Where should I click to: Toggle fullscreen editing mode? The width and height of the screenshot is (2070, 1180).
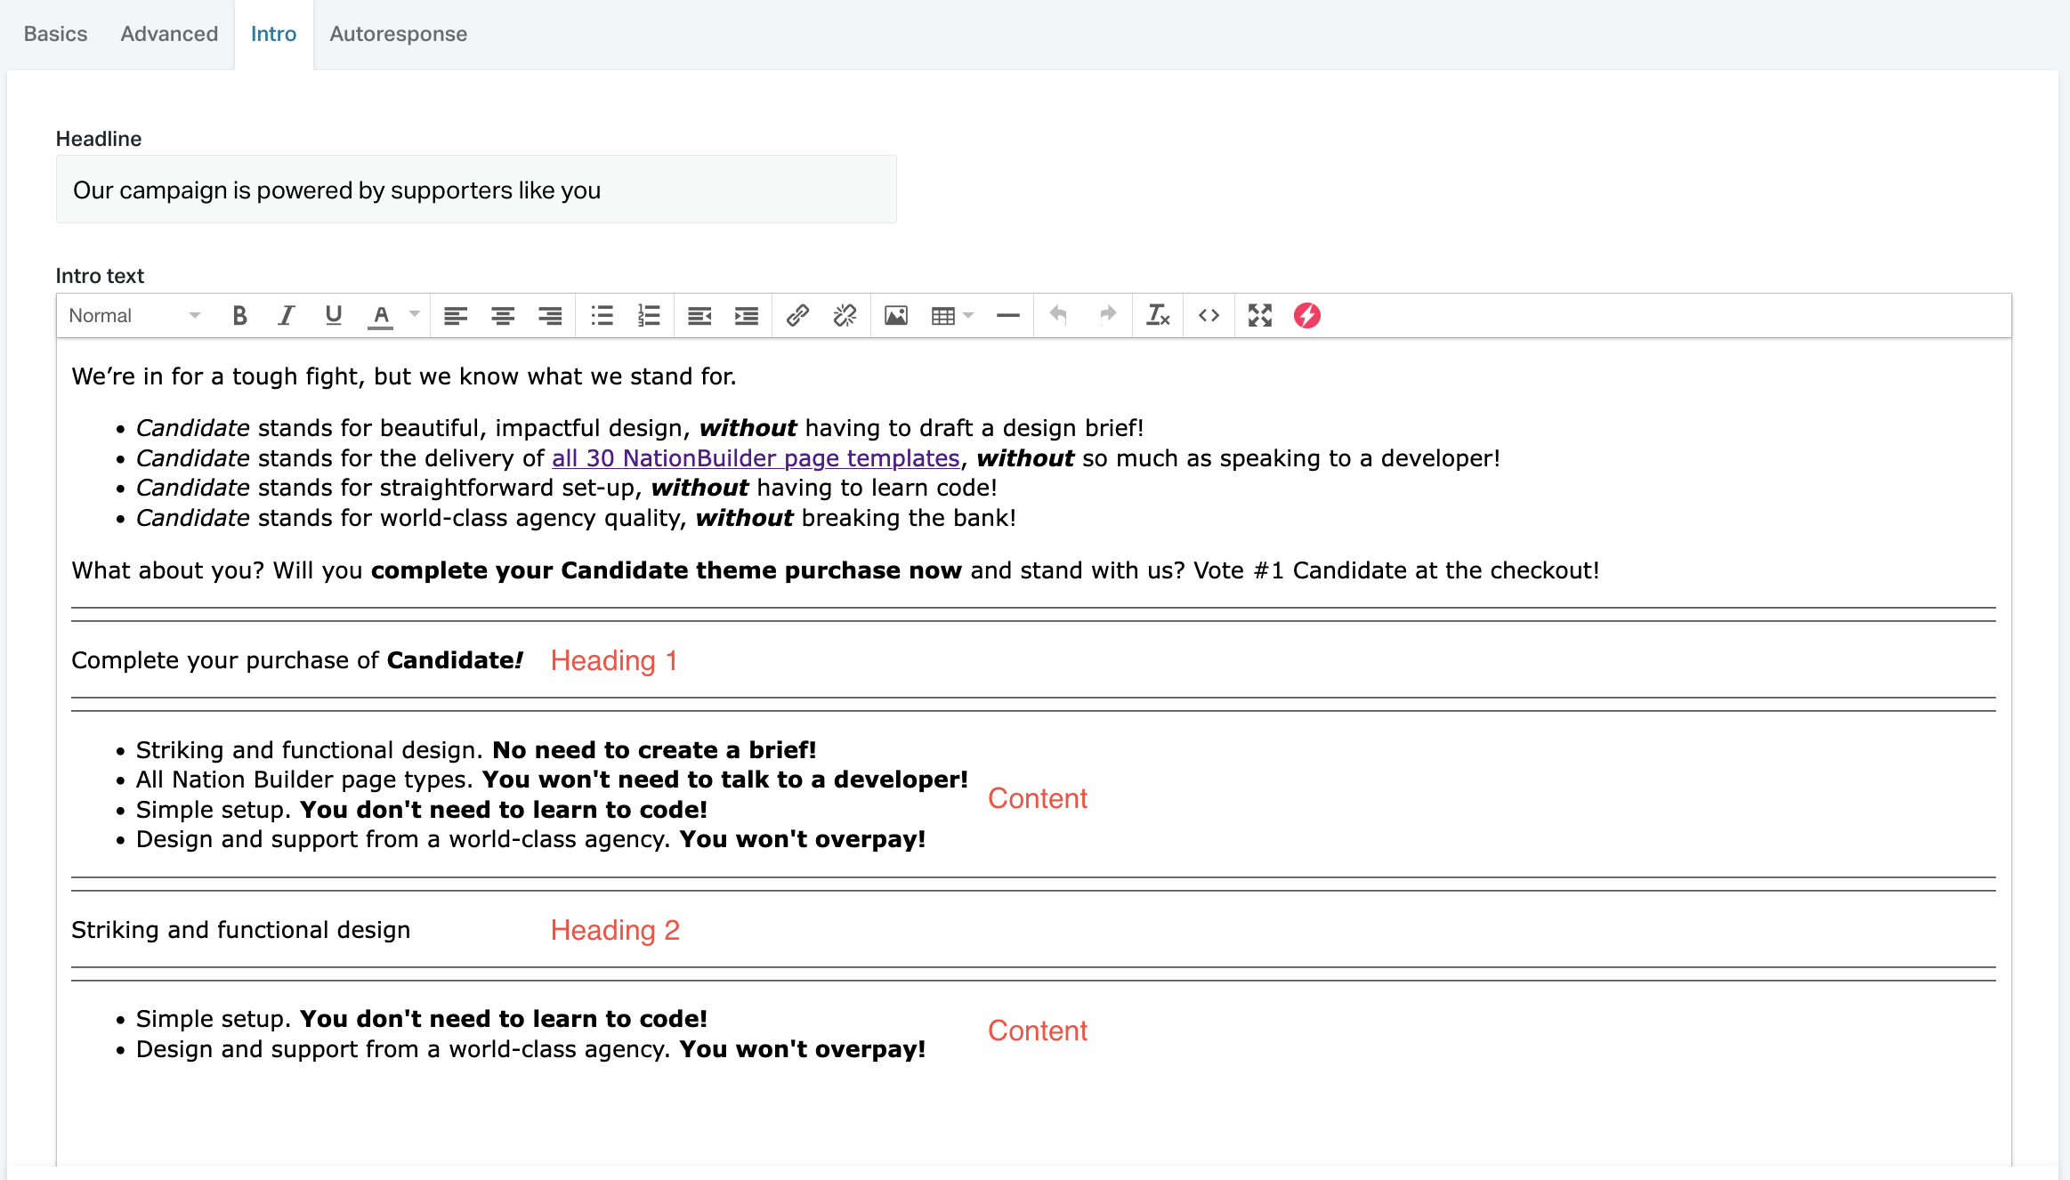coord(1259,315)
